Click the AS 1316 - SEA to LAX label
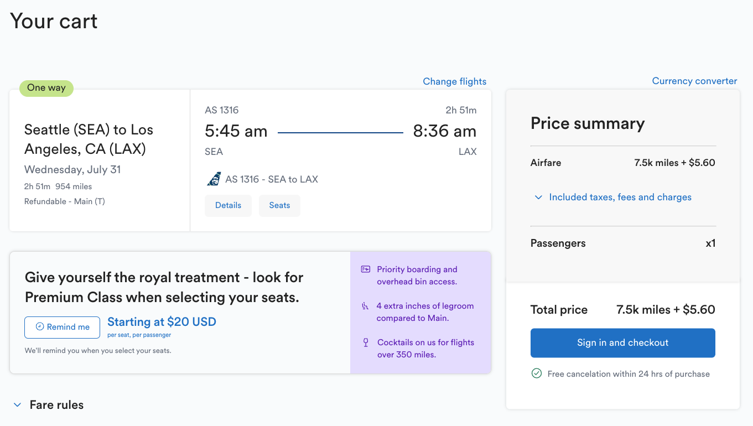Screen dimensions: 753x426 point(272,179)
